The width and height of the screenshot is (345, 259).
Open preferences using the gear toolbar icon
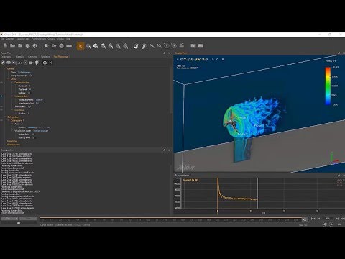[x=35, y=46]
